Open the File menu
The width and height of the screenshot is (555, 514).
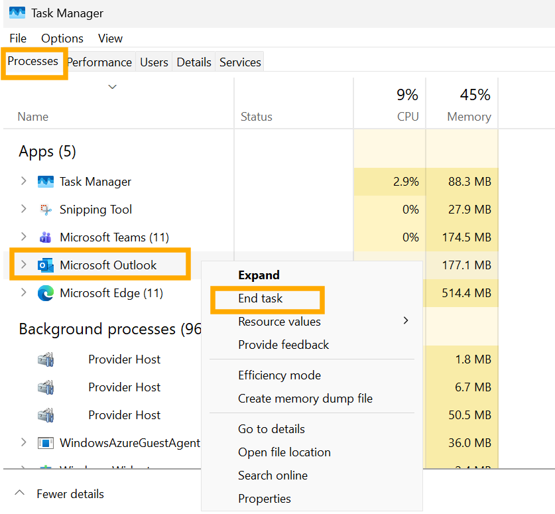pyautogui.click(x=18, y=38)
